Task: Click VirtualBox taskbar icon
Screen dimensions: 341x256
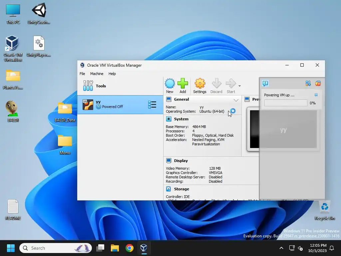Action: point(144,248)
